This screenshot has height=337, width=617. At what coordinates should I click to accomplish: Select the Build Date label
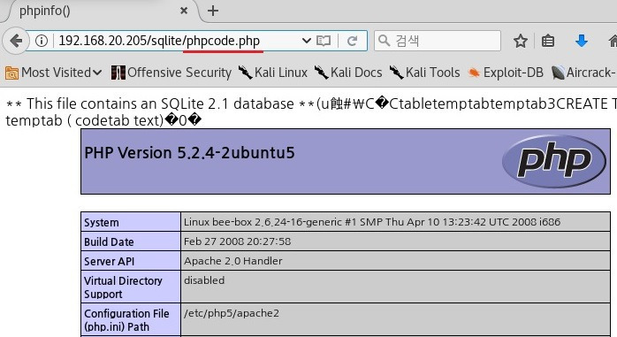point(109,241)
